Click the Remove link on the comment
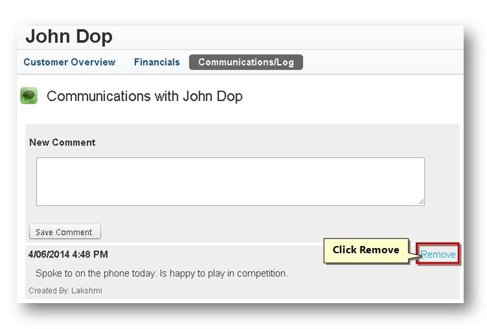 [x=438, y=255]
